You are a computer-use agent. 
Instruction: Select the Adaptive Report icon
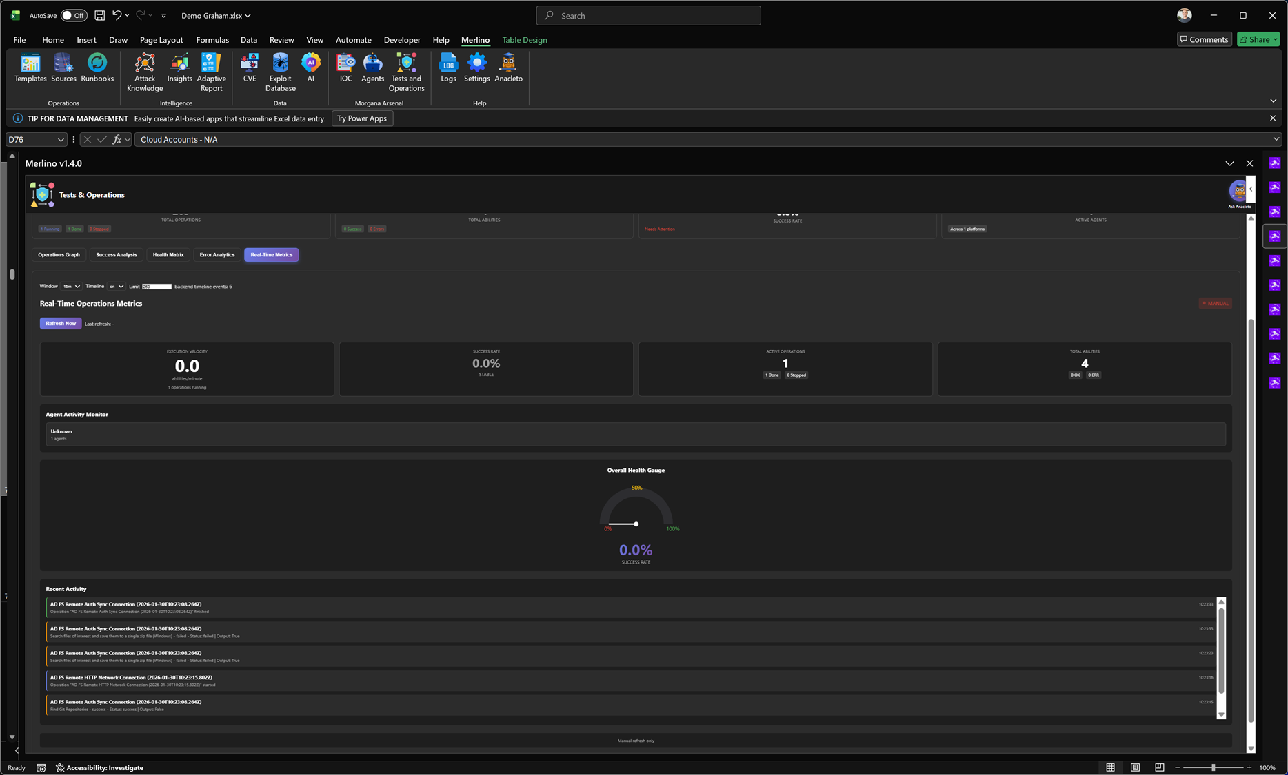pos(211,69)
